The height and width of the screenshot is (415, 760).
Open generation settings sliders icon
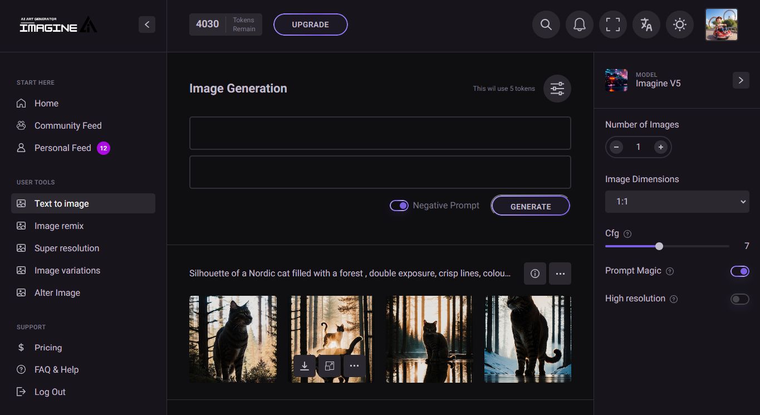(x=557, y=89)
